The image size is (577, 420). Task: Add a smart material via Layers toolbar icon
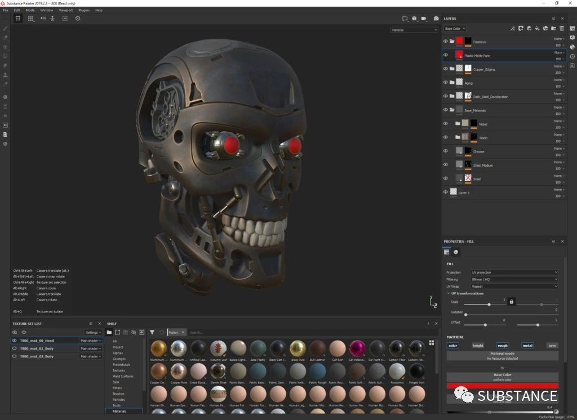[545, 28]
